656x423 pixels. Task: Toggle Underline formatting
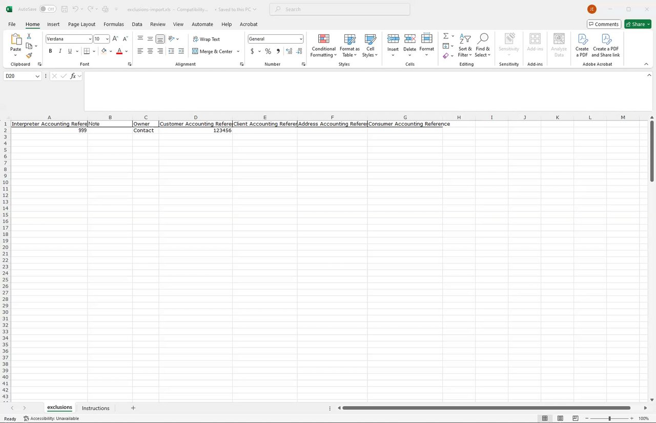click(x=70, y=51)
